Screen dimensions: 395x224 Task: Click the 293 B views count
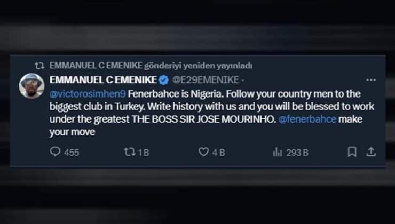(297, 153)
